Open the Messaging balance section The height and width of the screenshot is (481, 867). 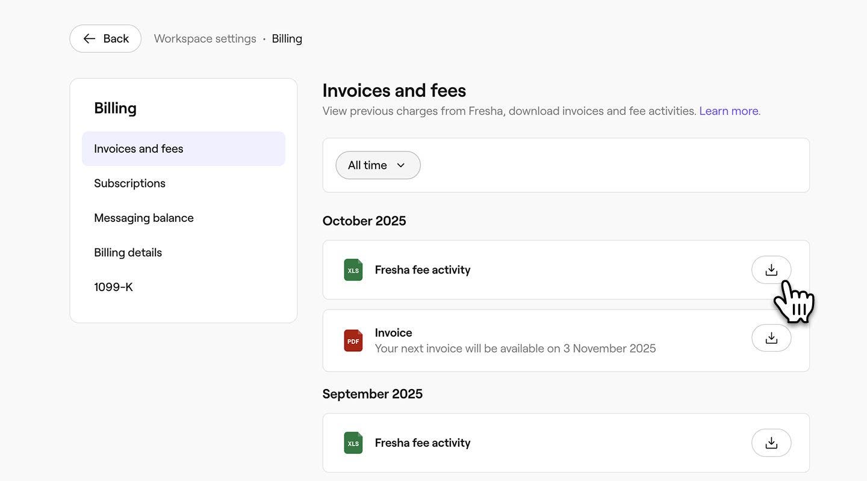(143, 218)
